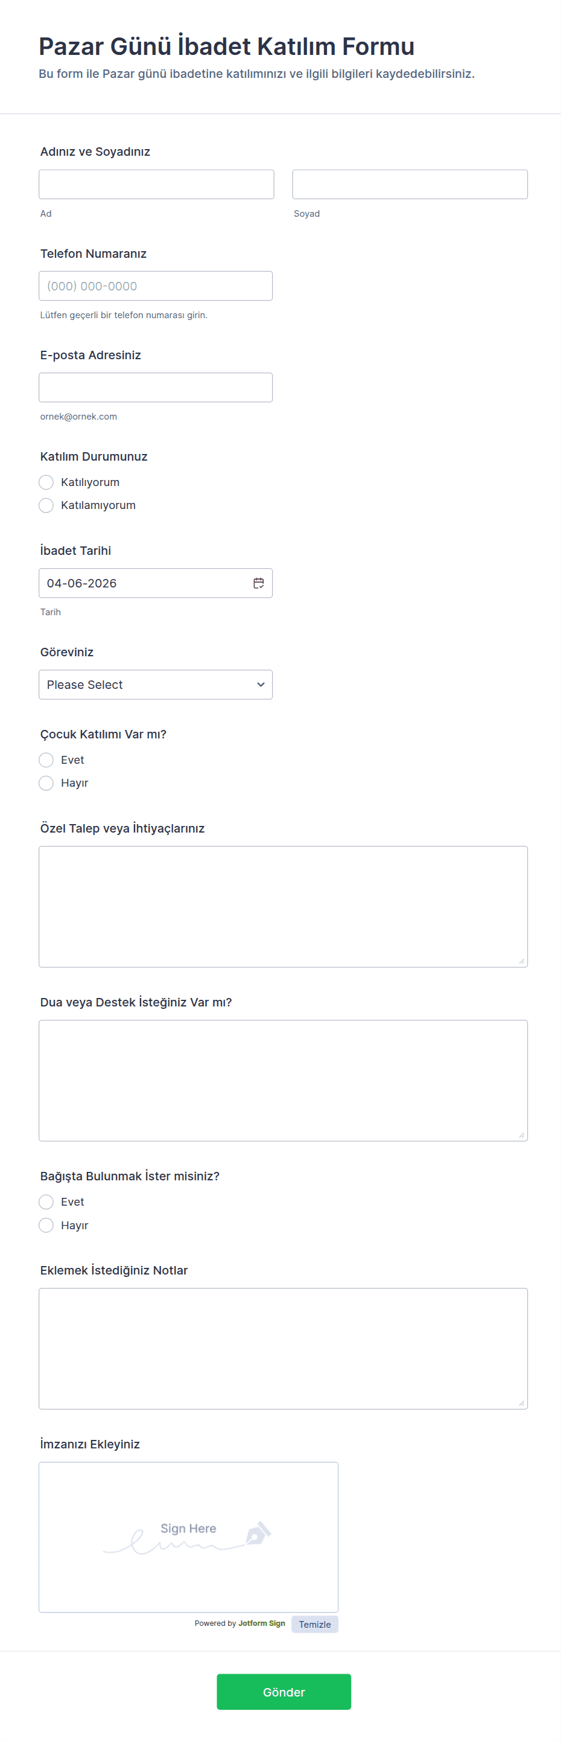Choose Hayır for Çocuk Katılımı
561x1740 pixels.
tap(46, 783)
